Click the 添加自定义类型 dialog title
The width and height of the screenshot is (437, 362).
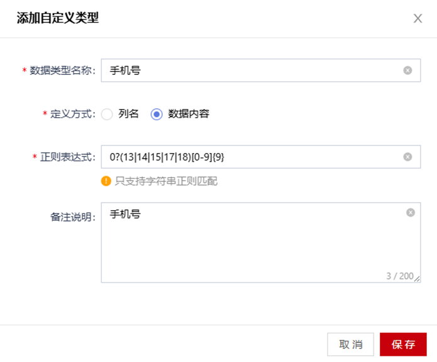(58, 18)
